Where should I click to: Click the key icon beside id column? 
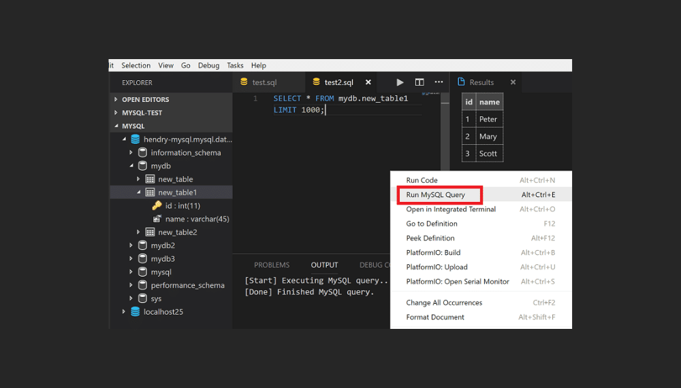point(157,205)
